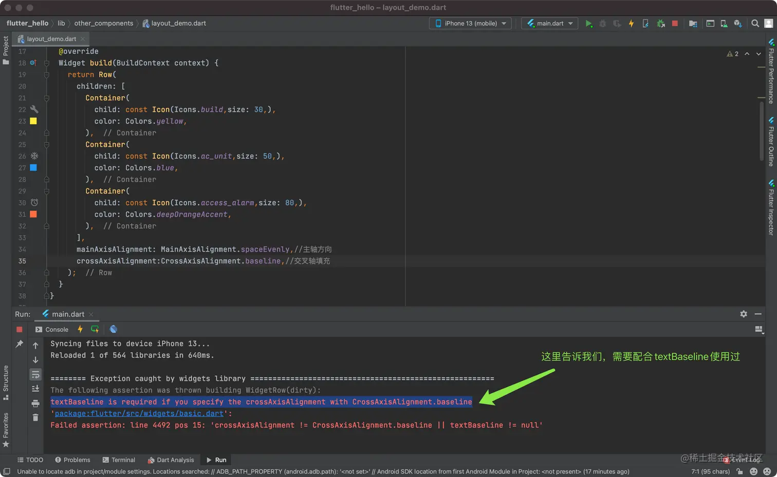Open the SDK Manager icon
Screen dimensions: 777x477
coord(738,24)
